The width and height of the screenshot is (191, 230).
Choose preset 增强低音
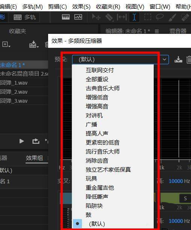113,97
